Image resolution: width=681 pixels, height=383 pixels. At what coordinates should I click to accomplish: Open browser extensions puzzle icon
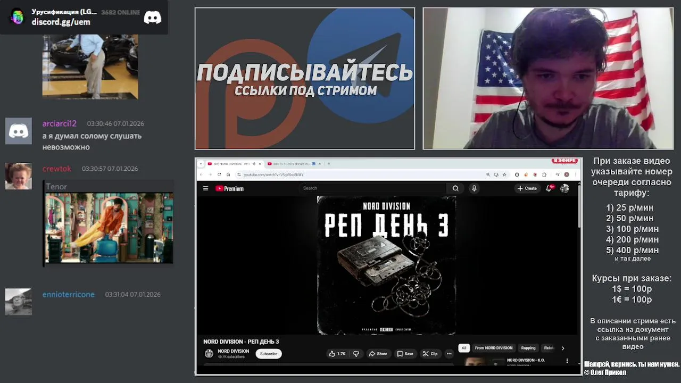pyautogui.click(x=544, y=174)
